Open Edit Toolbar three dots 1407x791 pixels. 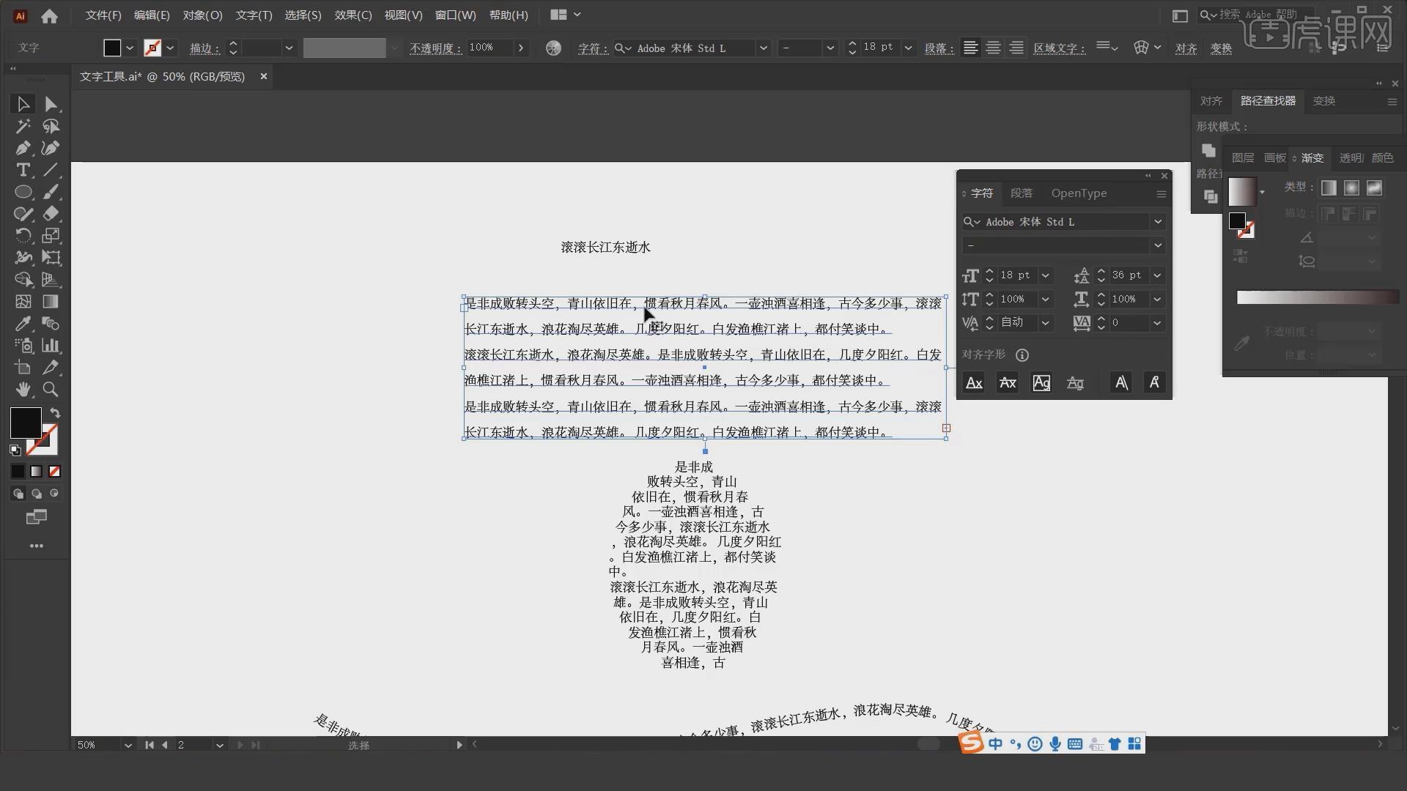pyautogui.click(x=37, y=546)
